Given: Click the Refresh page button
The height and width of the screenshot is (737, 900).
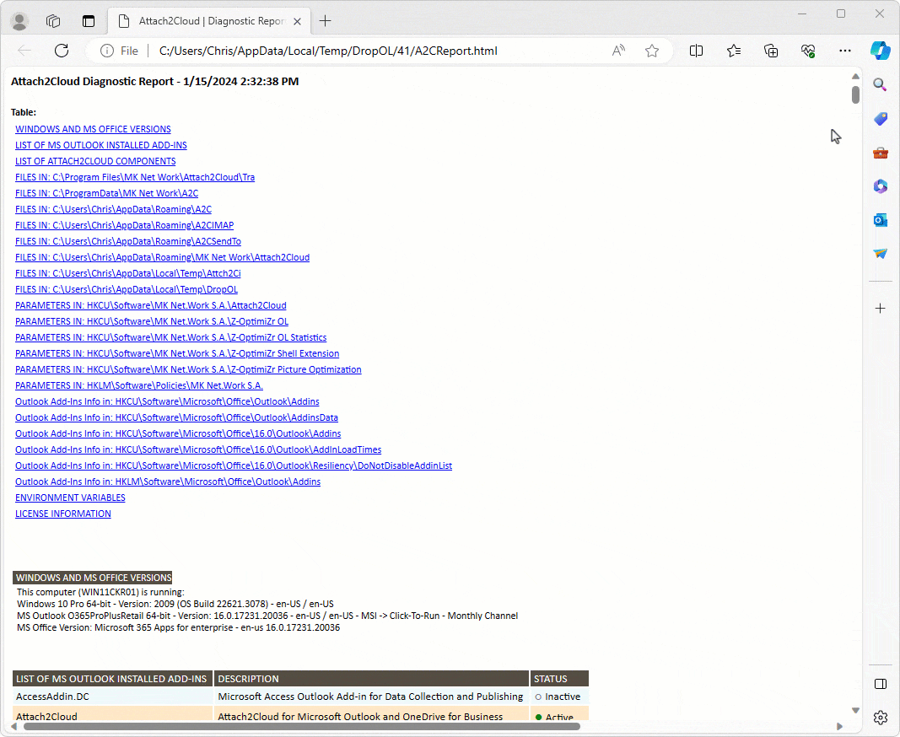Looking at the screenshot, I should (62, 51).
